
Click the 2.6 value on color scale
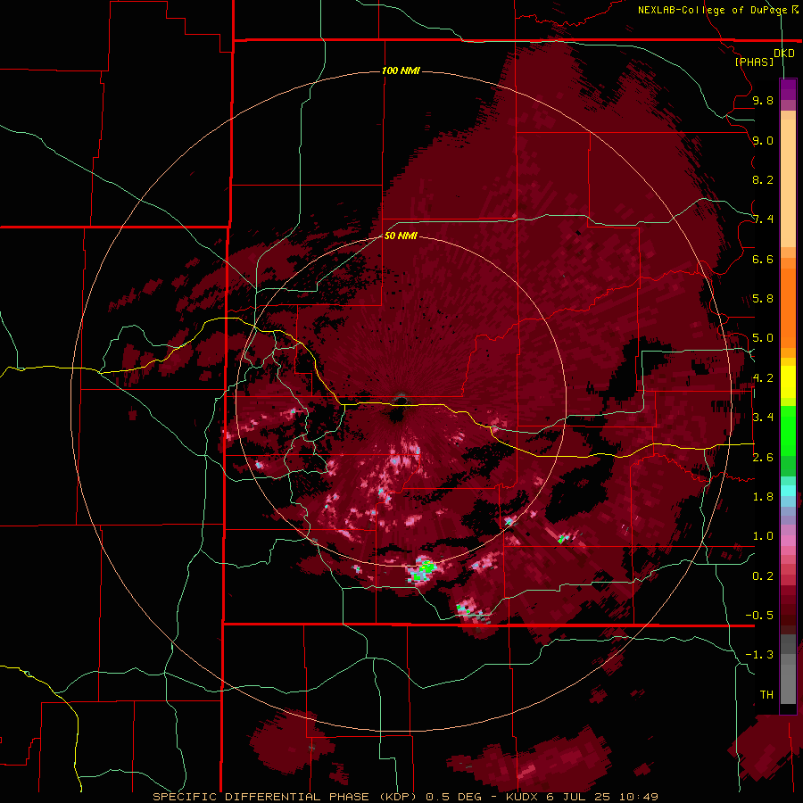point(763,458)
